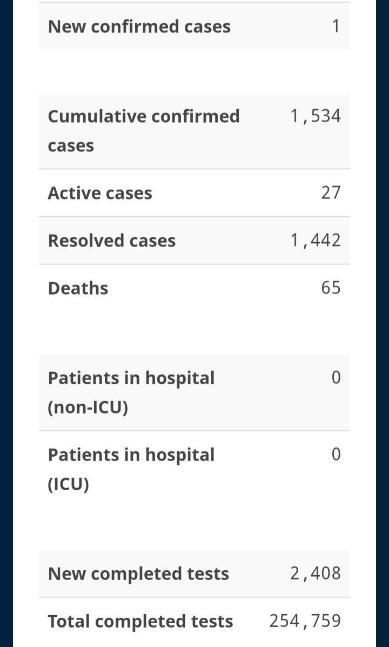
Task: Click the word cases under Cumulative confirmed
Action: (x=71, y=146)
